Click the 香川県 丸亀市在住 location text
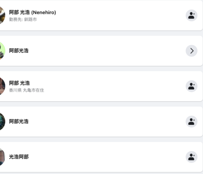Image resolution: width=203 pixels, height=174 pixels. (26, 90)
